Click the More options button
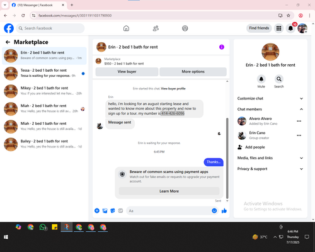 [x=193, y=72]
